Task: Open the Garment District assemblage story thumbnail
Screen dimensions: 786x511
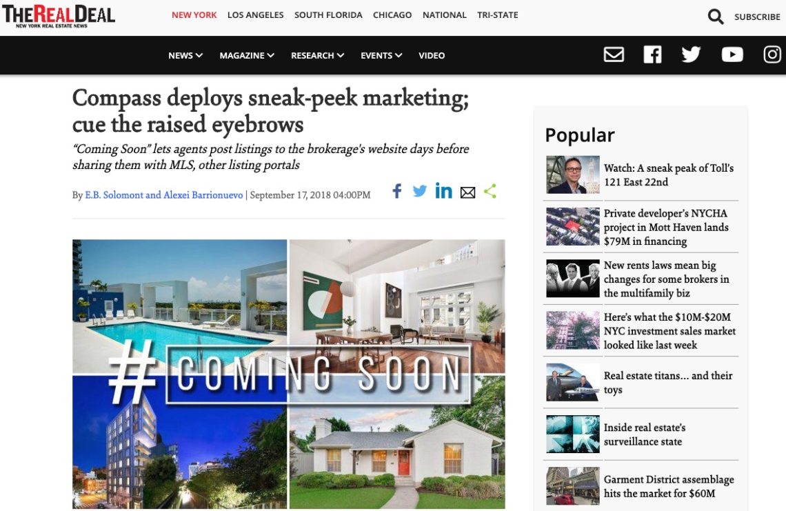Action: pyautogui.click(x=572, y=486)
